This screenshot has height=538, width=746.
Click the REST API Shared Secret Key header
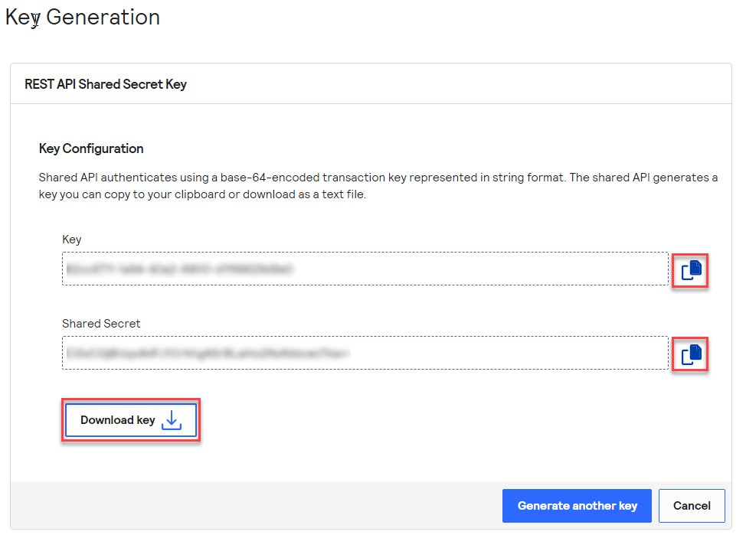tap(105, 84)
